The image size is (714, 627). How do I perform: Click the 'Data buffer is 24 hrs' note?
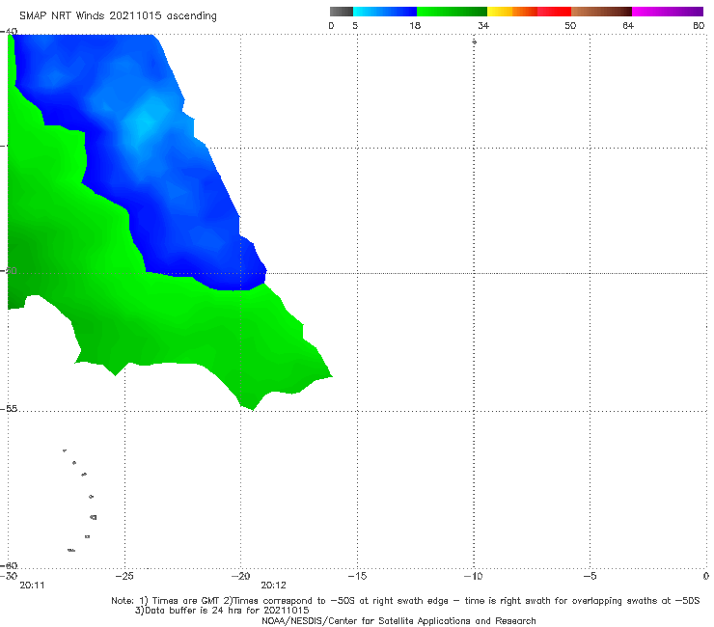coord(222,611)
